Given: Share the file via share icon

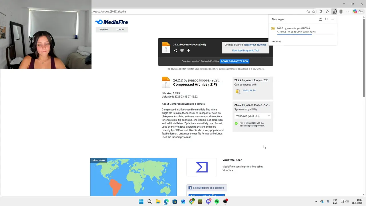Looking at the screenshot, I should [176, 50].
